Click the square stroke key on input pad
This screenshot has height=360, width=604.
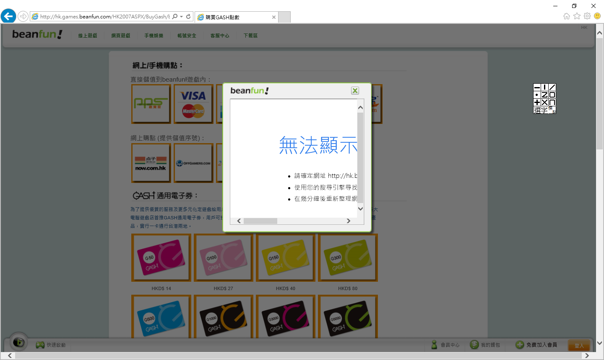point(552,95)
